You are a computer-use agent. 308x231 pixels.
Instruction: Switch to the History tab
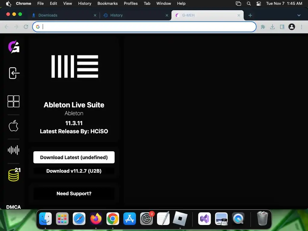click(135, 15)
